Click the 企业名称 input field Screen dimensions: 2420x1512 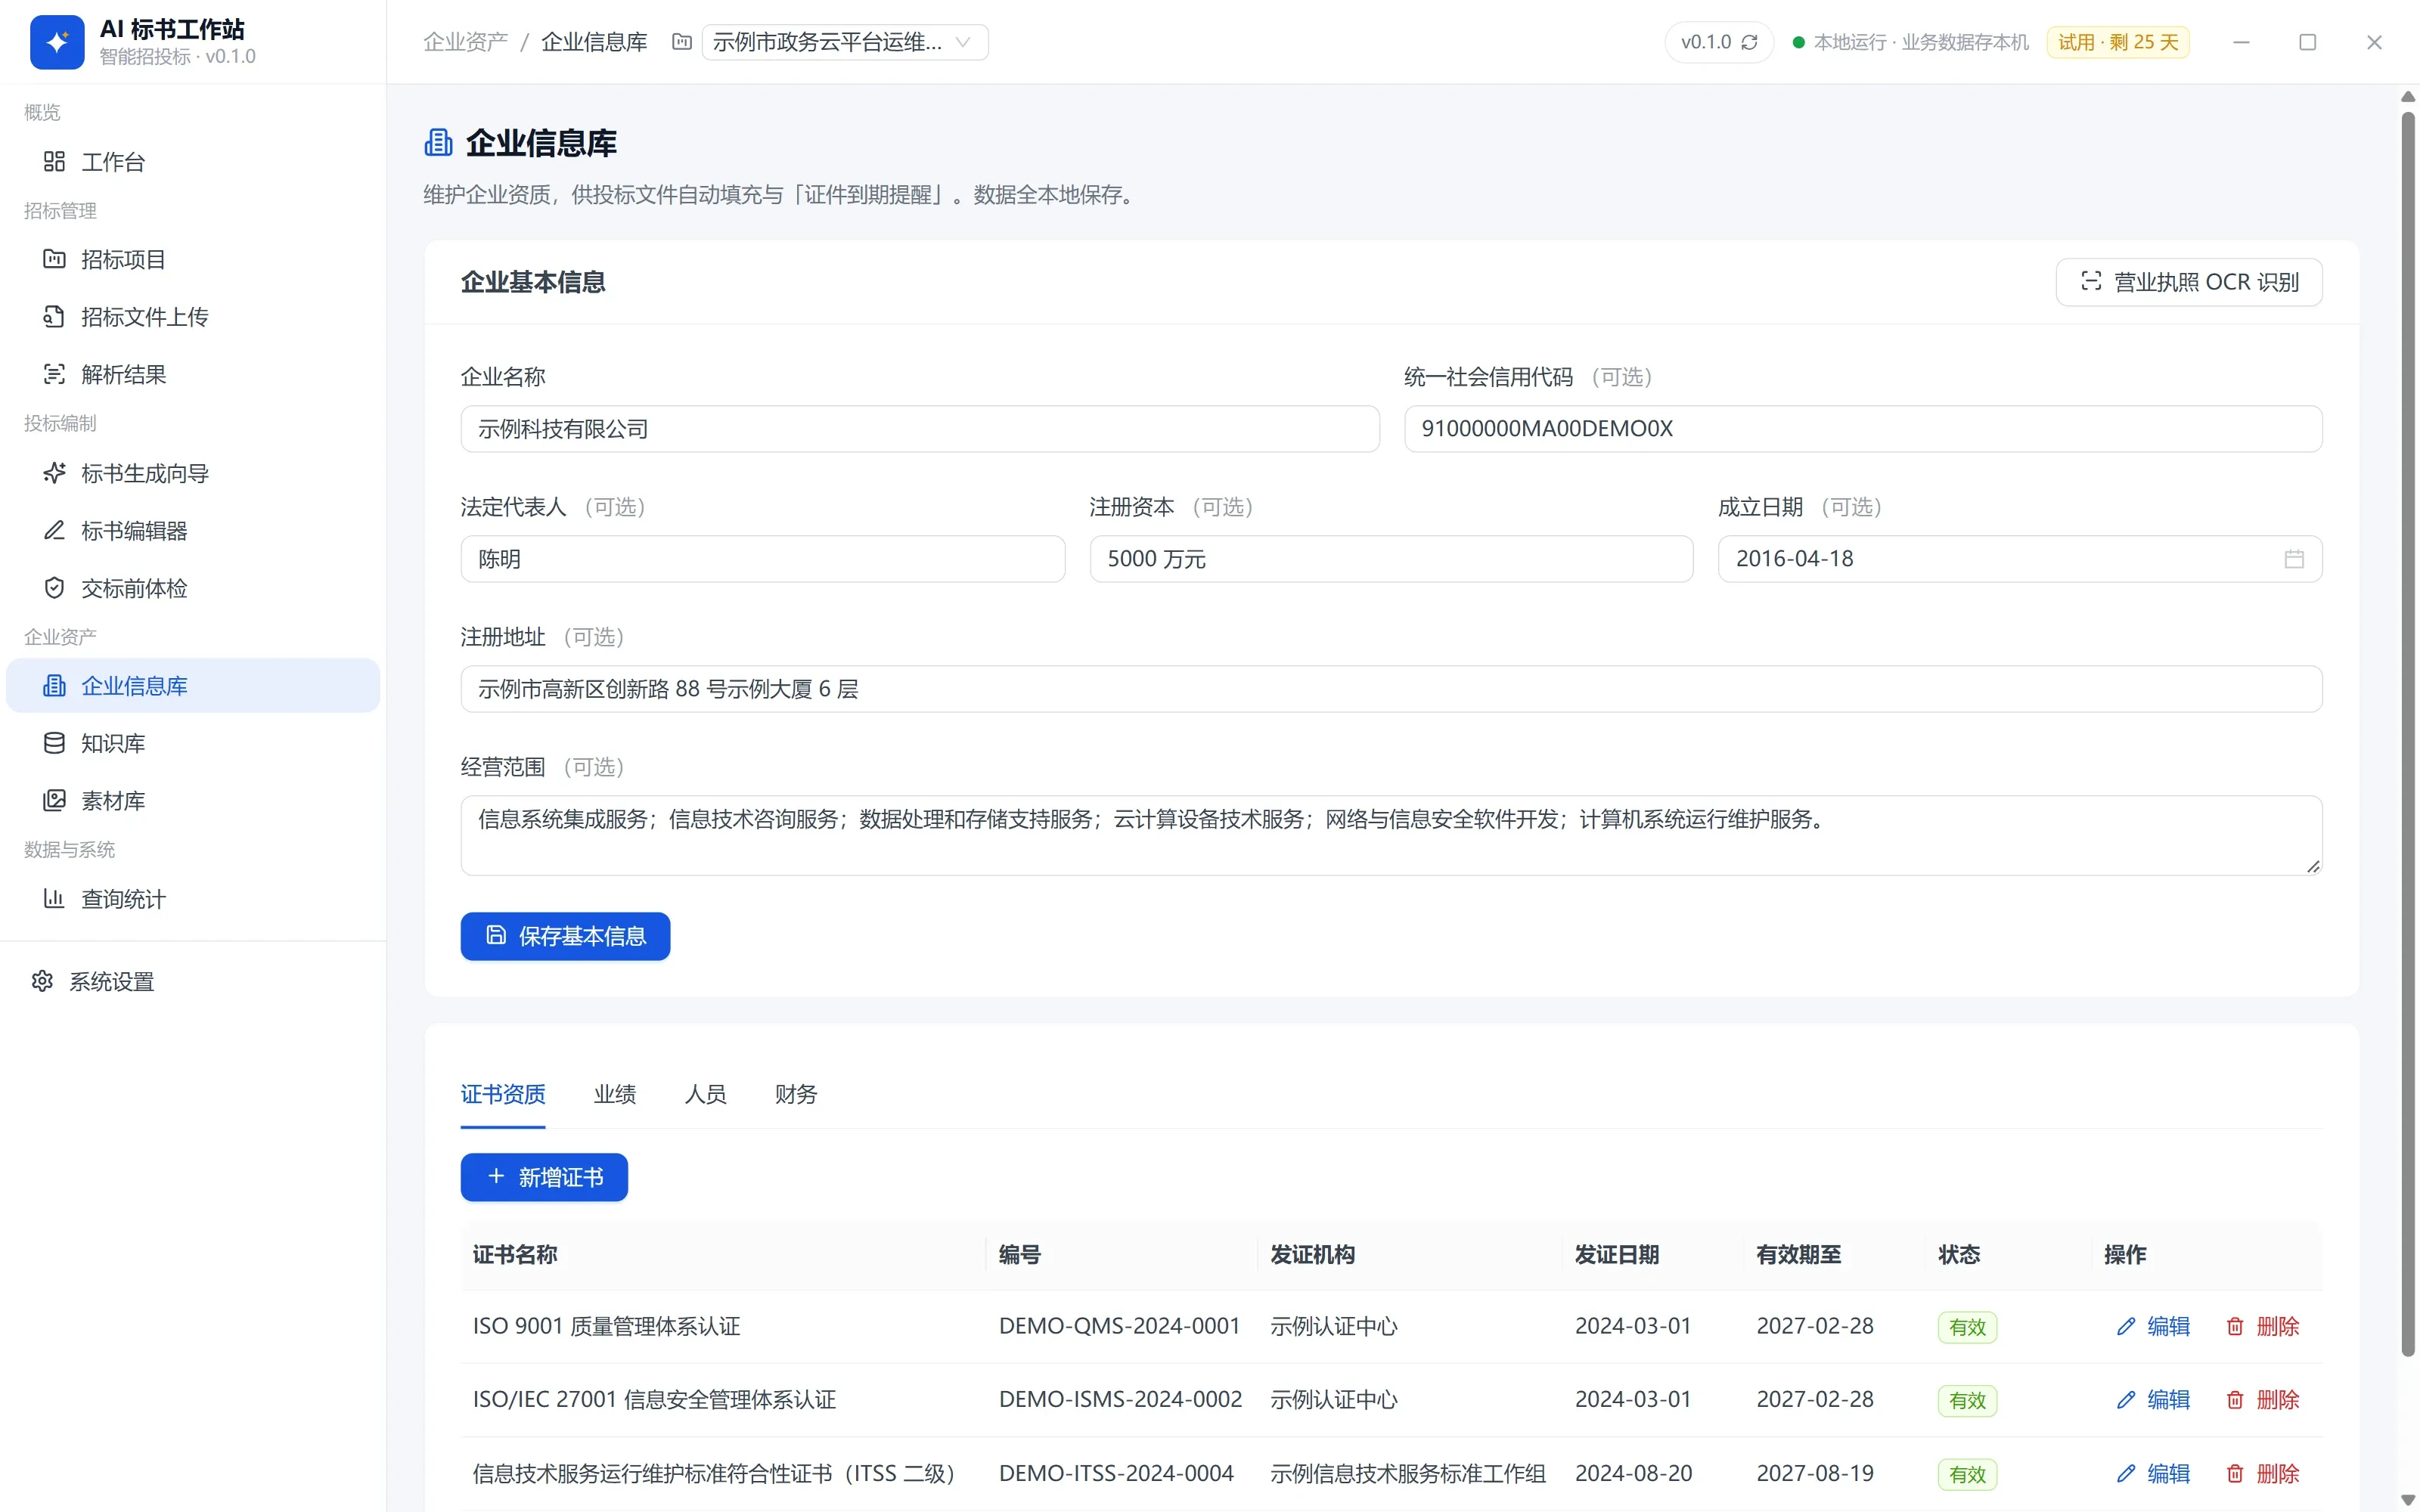point(920,429)
